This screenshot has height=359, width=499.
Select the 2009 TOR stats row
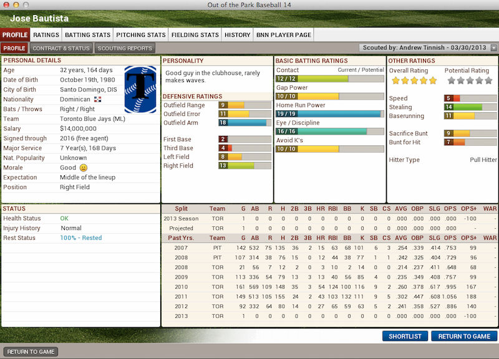point(329,277)
